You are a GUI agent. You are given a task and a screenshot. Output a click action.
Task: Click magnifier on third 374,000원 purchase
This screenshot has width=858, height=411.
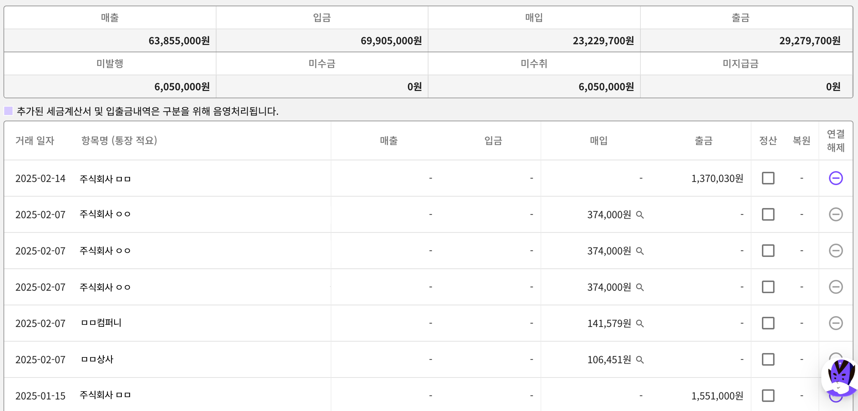640,287
